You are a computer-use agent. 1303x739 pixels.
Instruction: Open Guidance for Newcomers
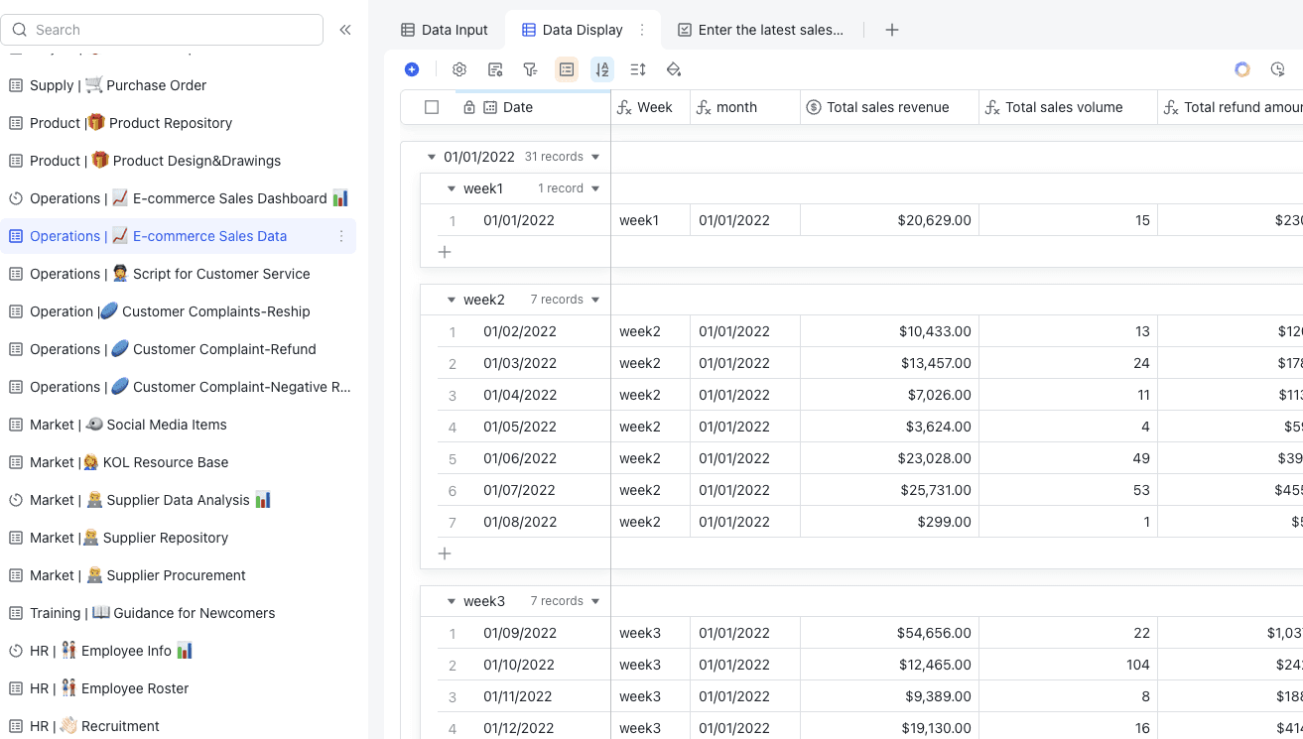179,613
